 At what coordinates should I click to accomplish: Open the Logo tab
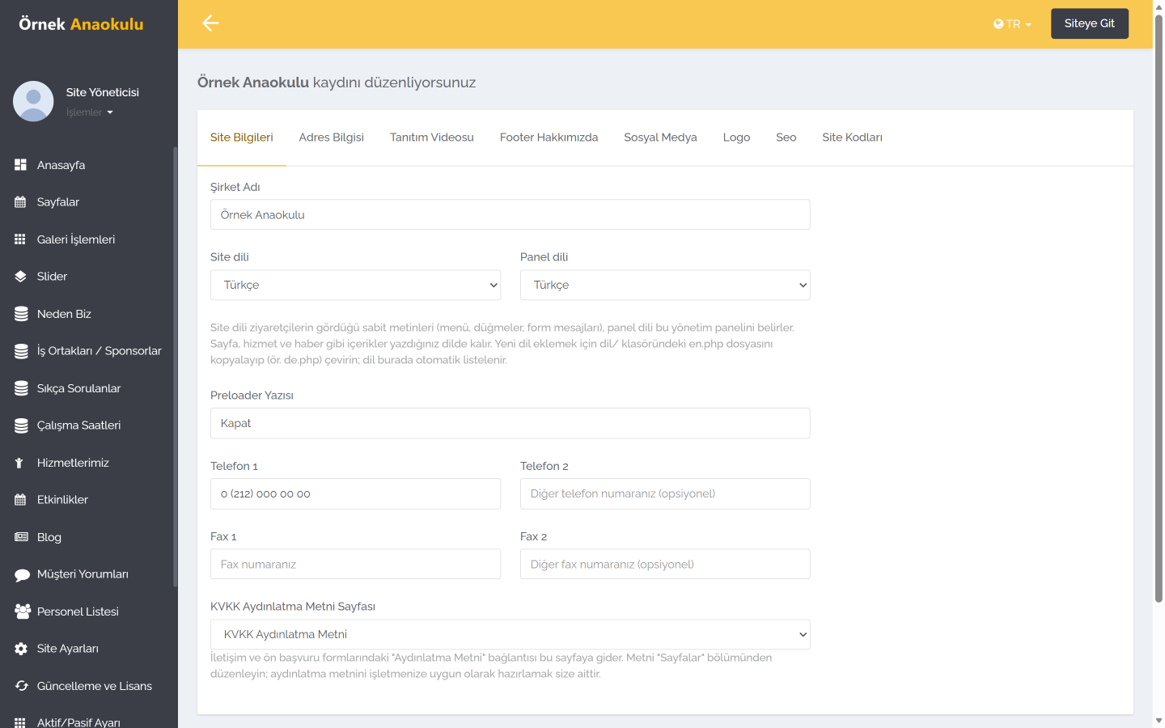coord(736,138)
